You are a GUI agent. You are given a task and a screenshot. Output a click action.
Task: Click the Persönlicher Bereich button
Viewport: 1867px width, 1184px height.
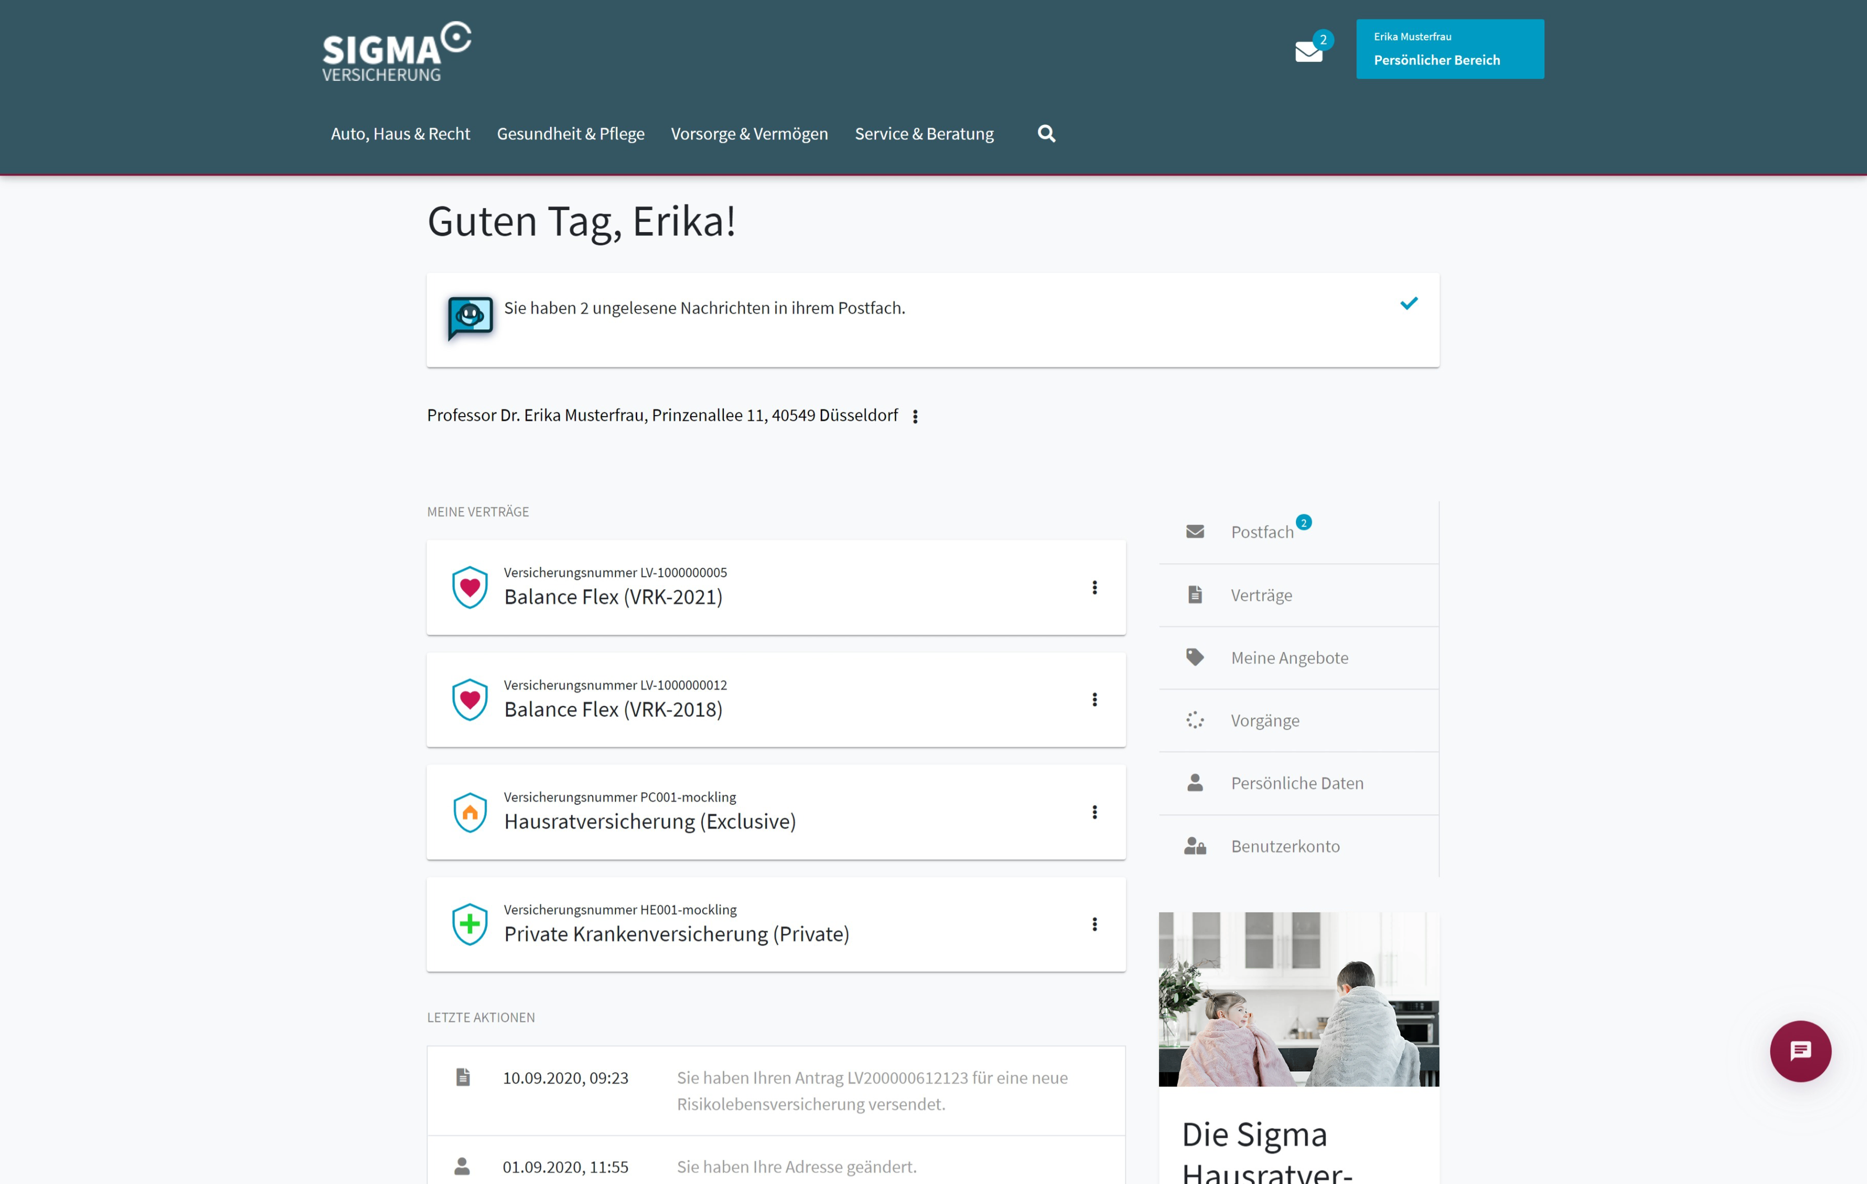pos(1449,49)
